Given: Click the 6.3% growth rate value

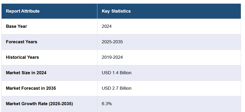Looking at the screenshot, I should (107, 104).
